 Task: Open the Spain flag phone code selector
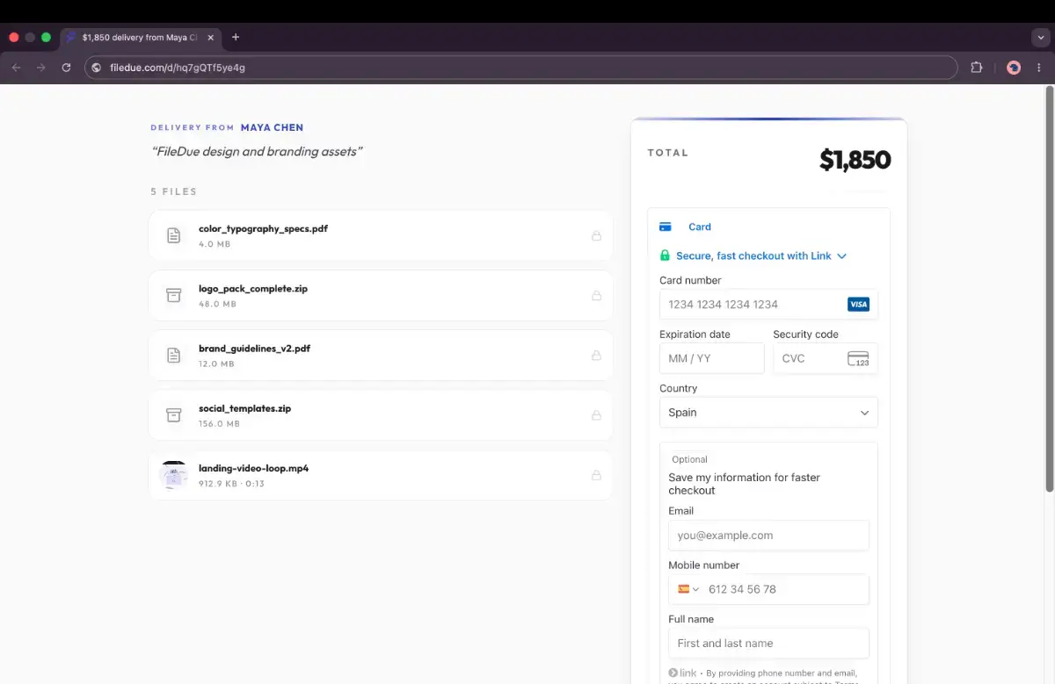pyautogui.click(x=688, y=589)
